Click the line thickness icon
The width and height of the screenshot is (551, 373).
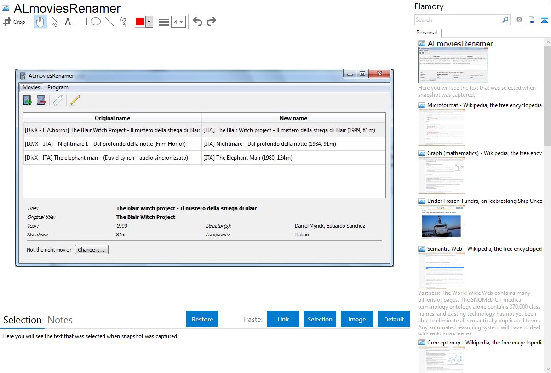[x=164, y=22]
